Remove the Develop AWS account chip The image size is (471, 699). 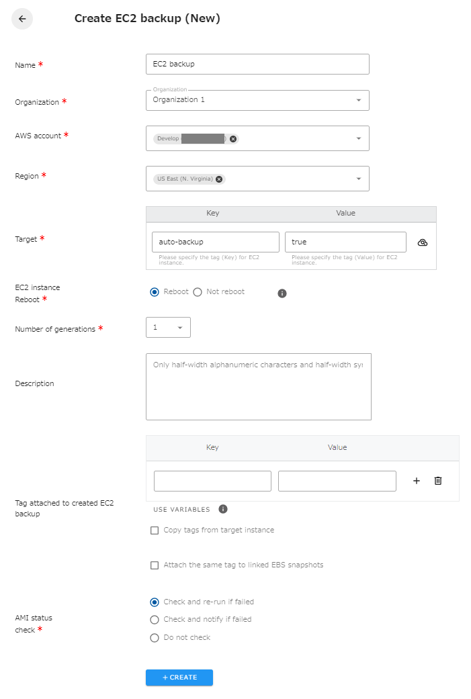point(233,138)
